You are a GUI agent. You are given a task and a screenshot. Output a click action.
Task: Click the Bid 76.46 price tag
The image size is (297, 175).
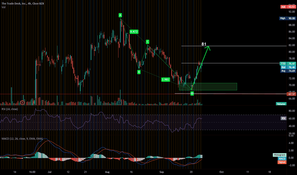(288, 67)
